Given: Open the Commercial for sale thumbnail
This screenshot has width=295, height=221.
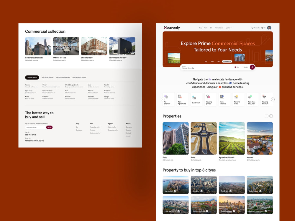Looking at the screenshot, I should click(38, 46).
